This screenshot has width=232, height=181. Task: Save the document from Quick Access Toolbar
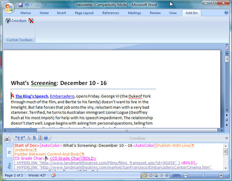click(20, 5)
